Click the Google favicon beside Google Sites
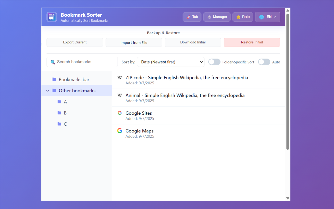This screenshot has height=209, width=334. point(120,113)
